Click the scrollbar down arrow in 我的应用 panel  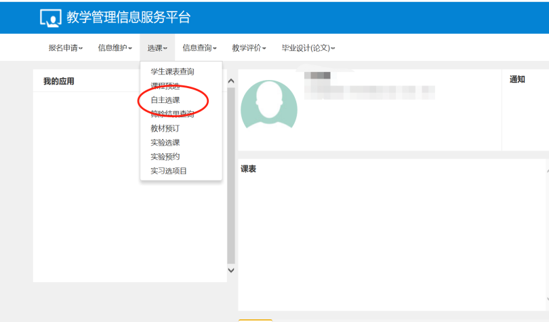point(231,270)
